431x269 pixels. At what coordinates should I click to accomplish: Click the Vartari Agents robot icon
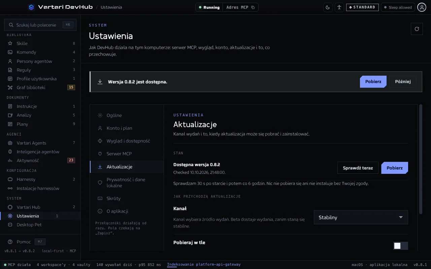coord(10,143)
